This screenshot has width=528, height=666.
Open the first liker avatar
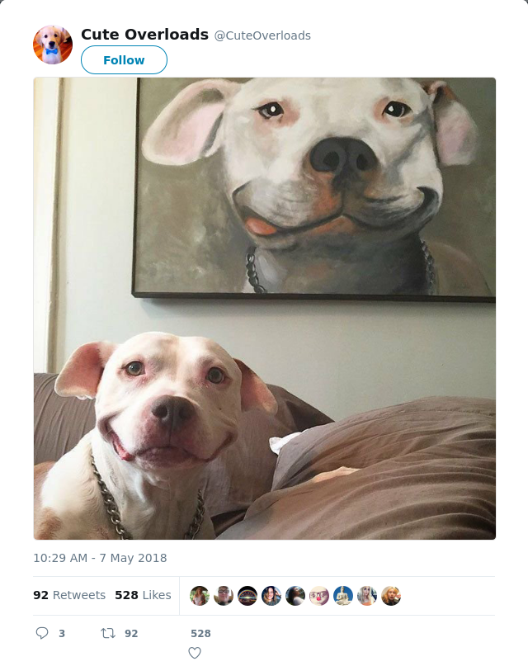200,596
